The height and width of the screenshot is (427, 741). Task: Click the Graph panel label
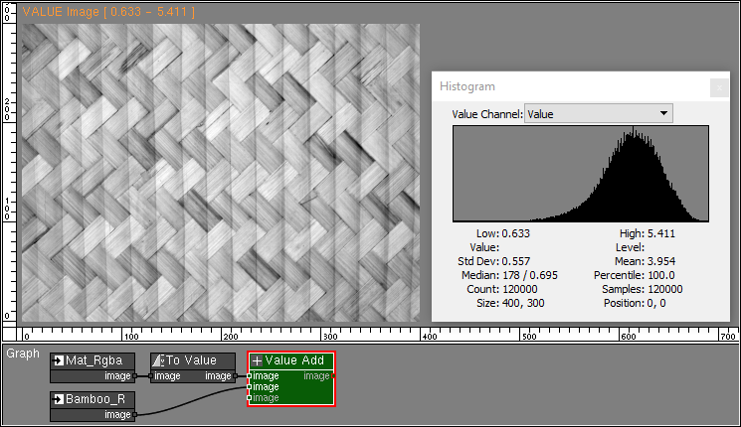[23, 353]
